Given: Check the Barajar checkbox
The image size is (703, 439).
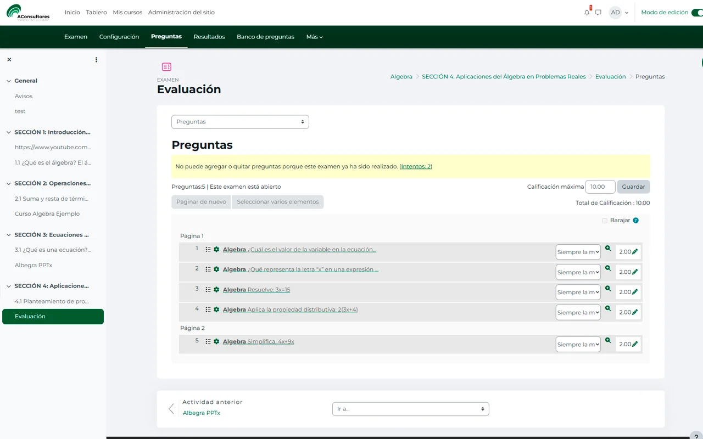Looking at the screenshot, I should pyautogui.click(x=605, y=221).
